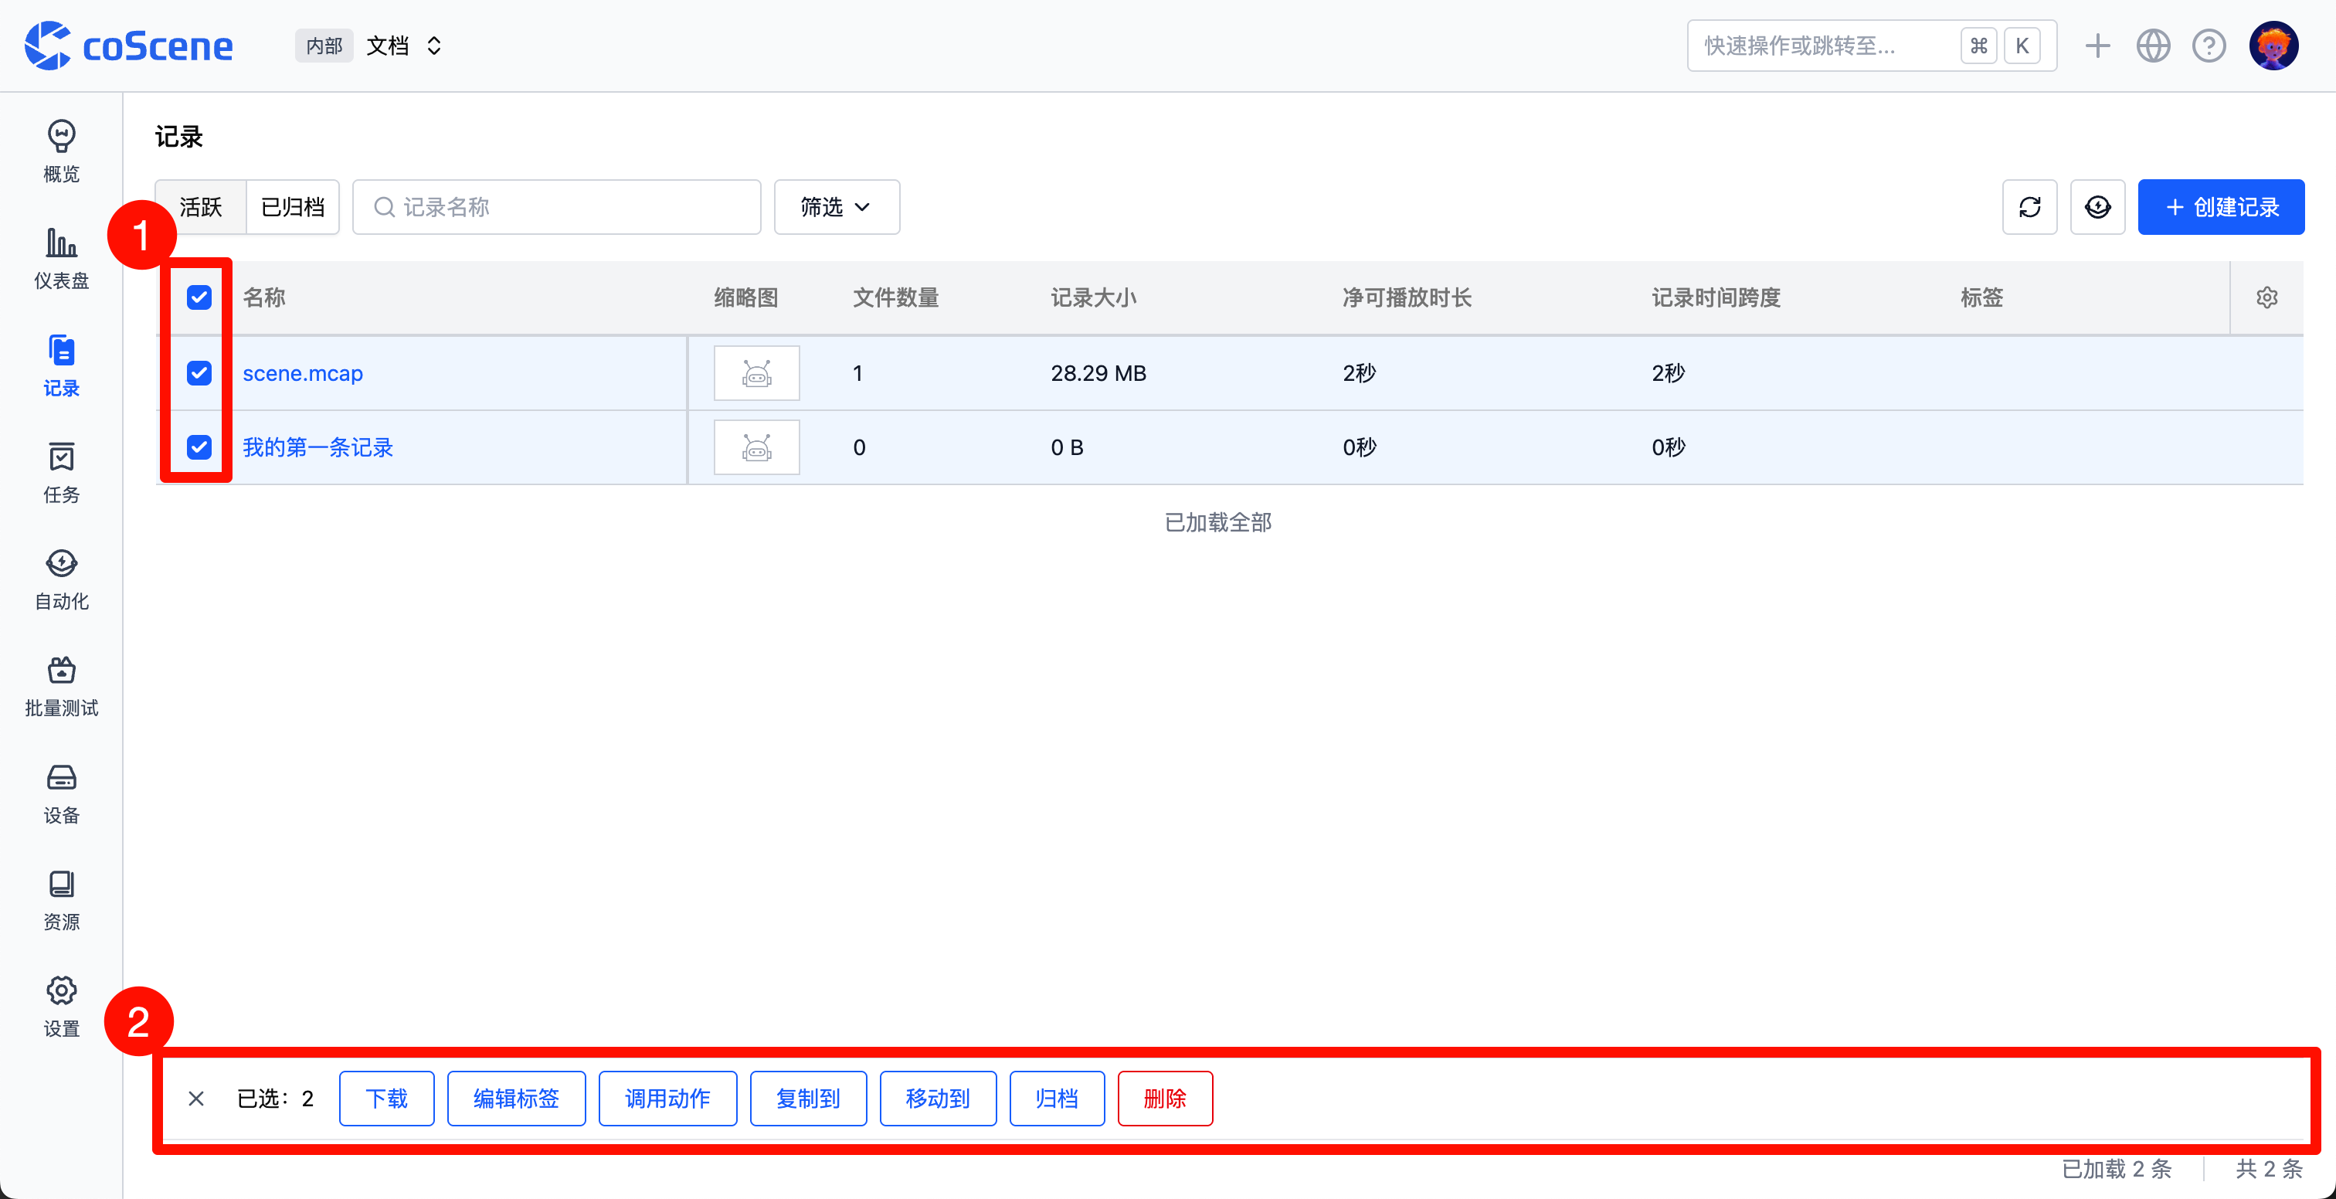Image resolution: width=2336 pixels, height=1199 pixels.
Task: Uncheck the 我的第一条记录 record row
Action: click(199, 447)
